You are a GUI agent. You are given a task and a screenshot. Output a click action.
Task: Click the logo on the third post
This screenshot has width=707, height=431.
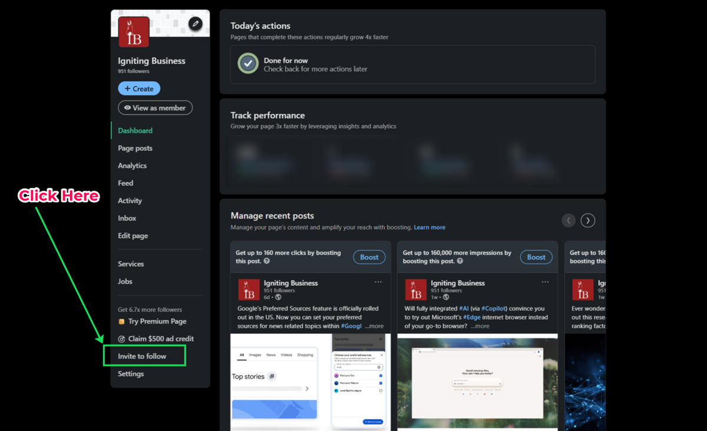point(583,290)
